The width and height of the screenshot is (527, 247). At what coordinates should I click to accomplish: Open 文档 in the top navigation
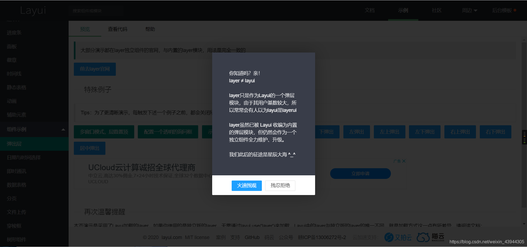click(370, 10)
